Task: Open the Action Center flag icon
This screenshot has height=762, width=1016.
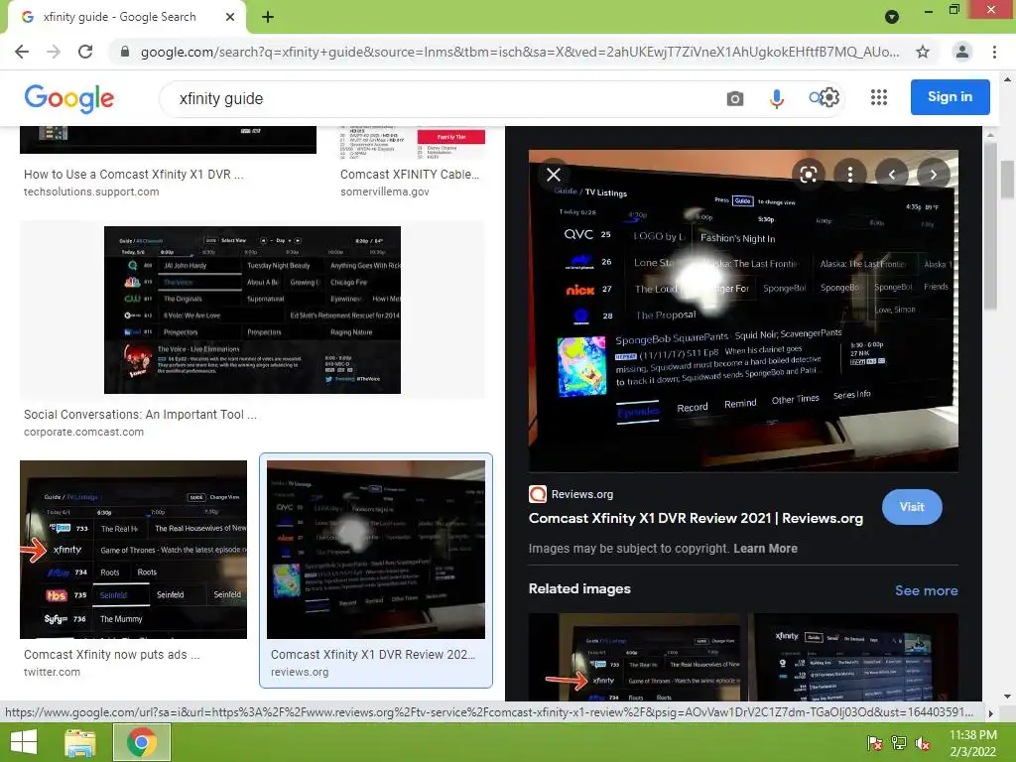Action: pos(874,743)
